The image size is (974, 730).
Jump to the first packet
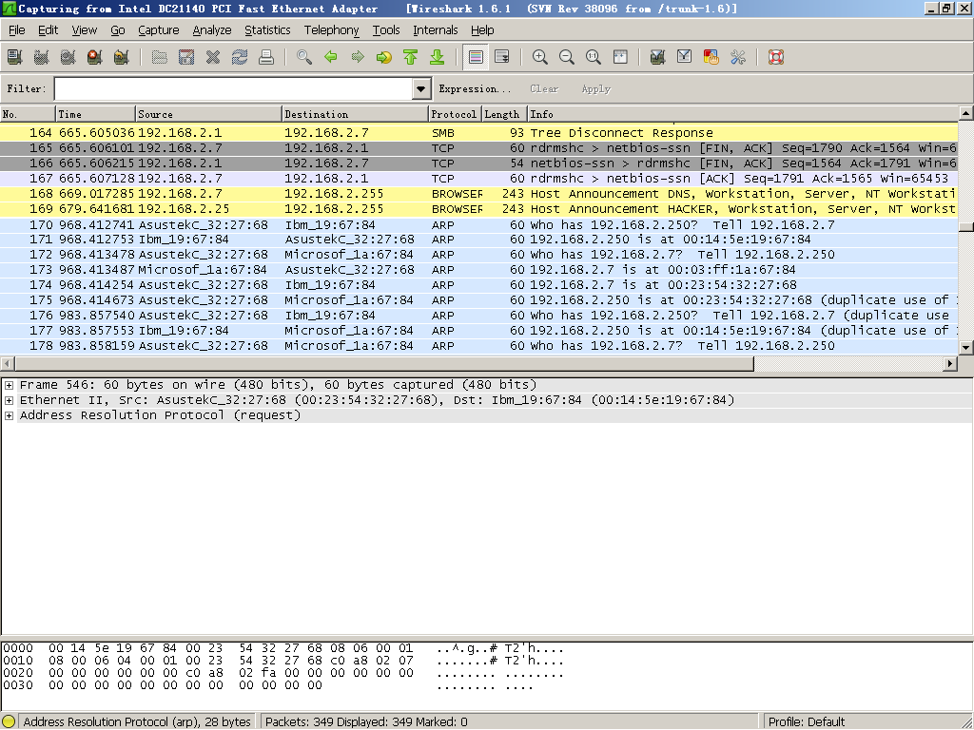(x=411, y=57)
